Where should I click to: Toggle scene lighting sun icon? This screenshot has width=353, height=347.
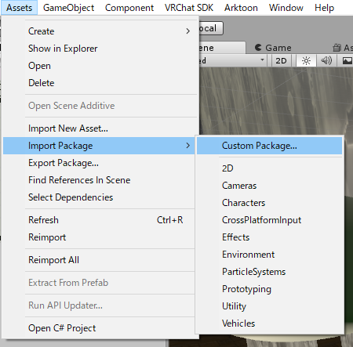click(306, 61)
